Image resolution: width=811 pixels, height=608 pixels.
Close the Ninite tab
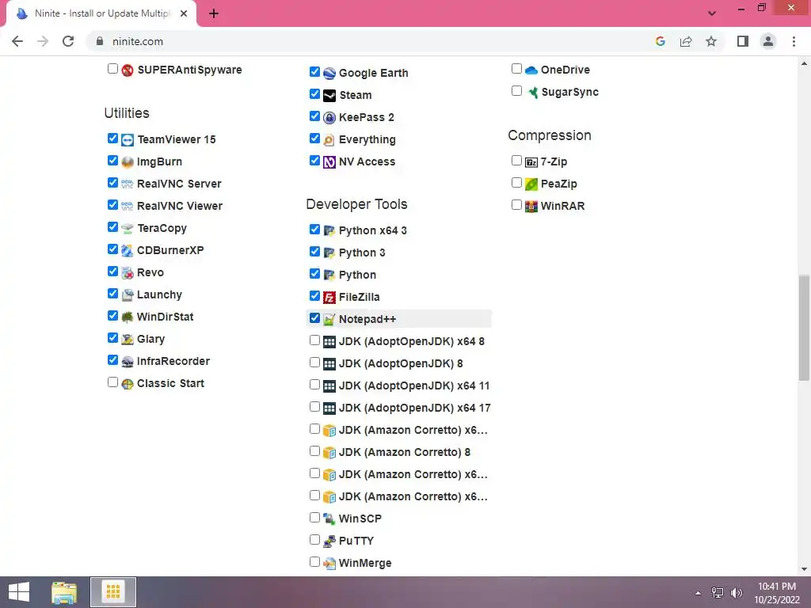tap(184, 13)
